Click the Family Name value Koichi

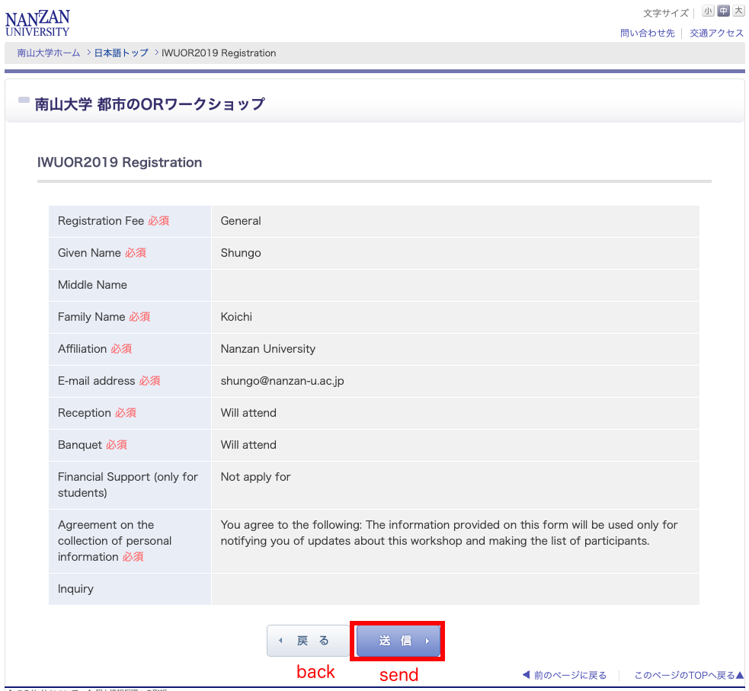tap(236, 317)
